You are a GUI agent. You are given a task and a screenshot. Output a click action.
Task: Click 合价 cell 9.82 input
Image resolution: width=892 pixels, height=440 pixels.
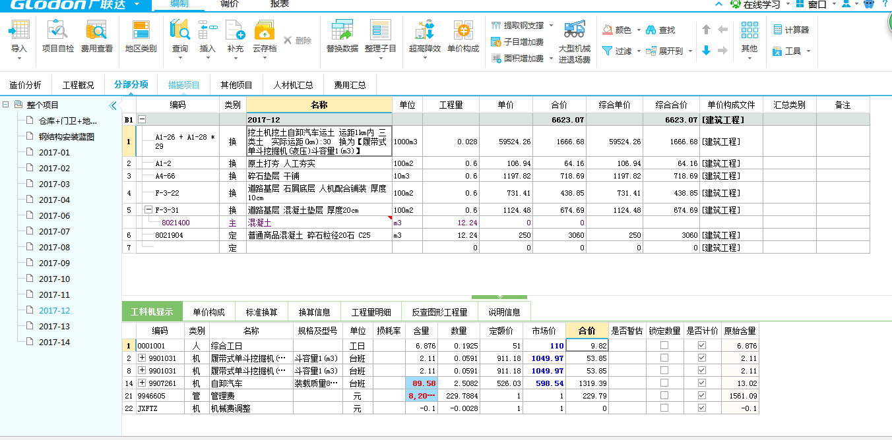tap(587, 345)
